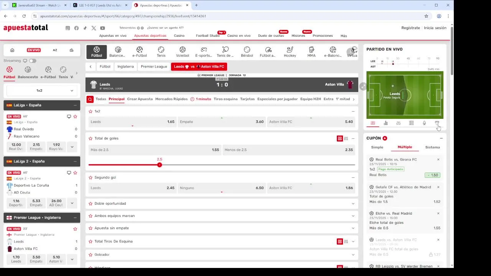This screenshot has width=491, height=276.
Task: Show the match statistics bar chart tab
Action: pos(386,123)
